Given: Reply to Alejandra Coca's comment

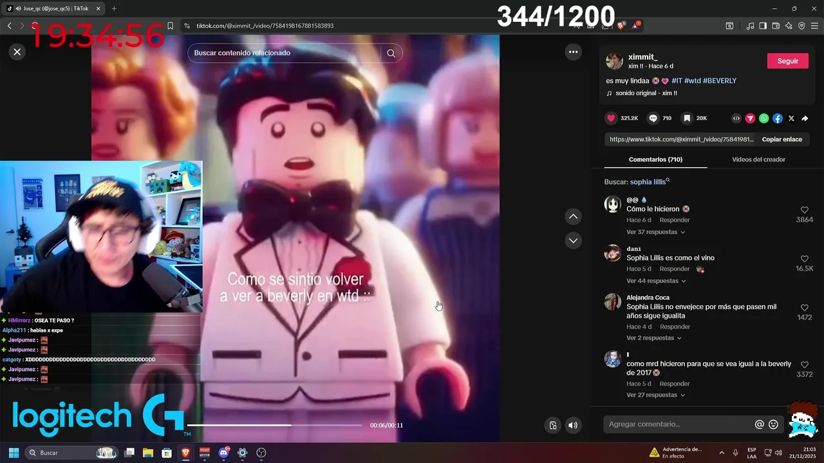Looking at the screenshot, I should click(x=674, y=327).
